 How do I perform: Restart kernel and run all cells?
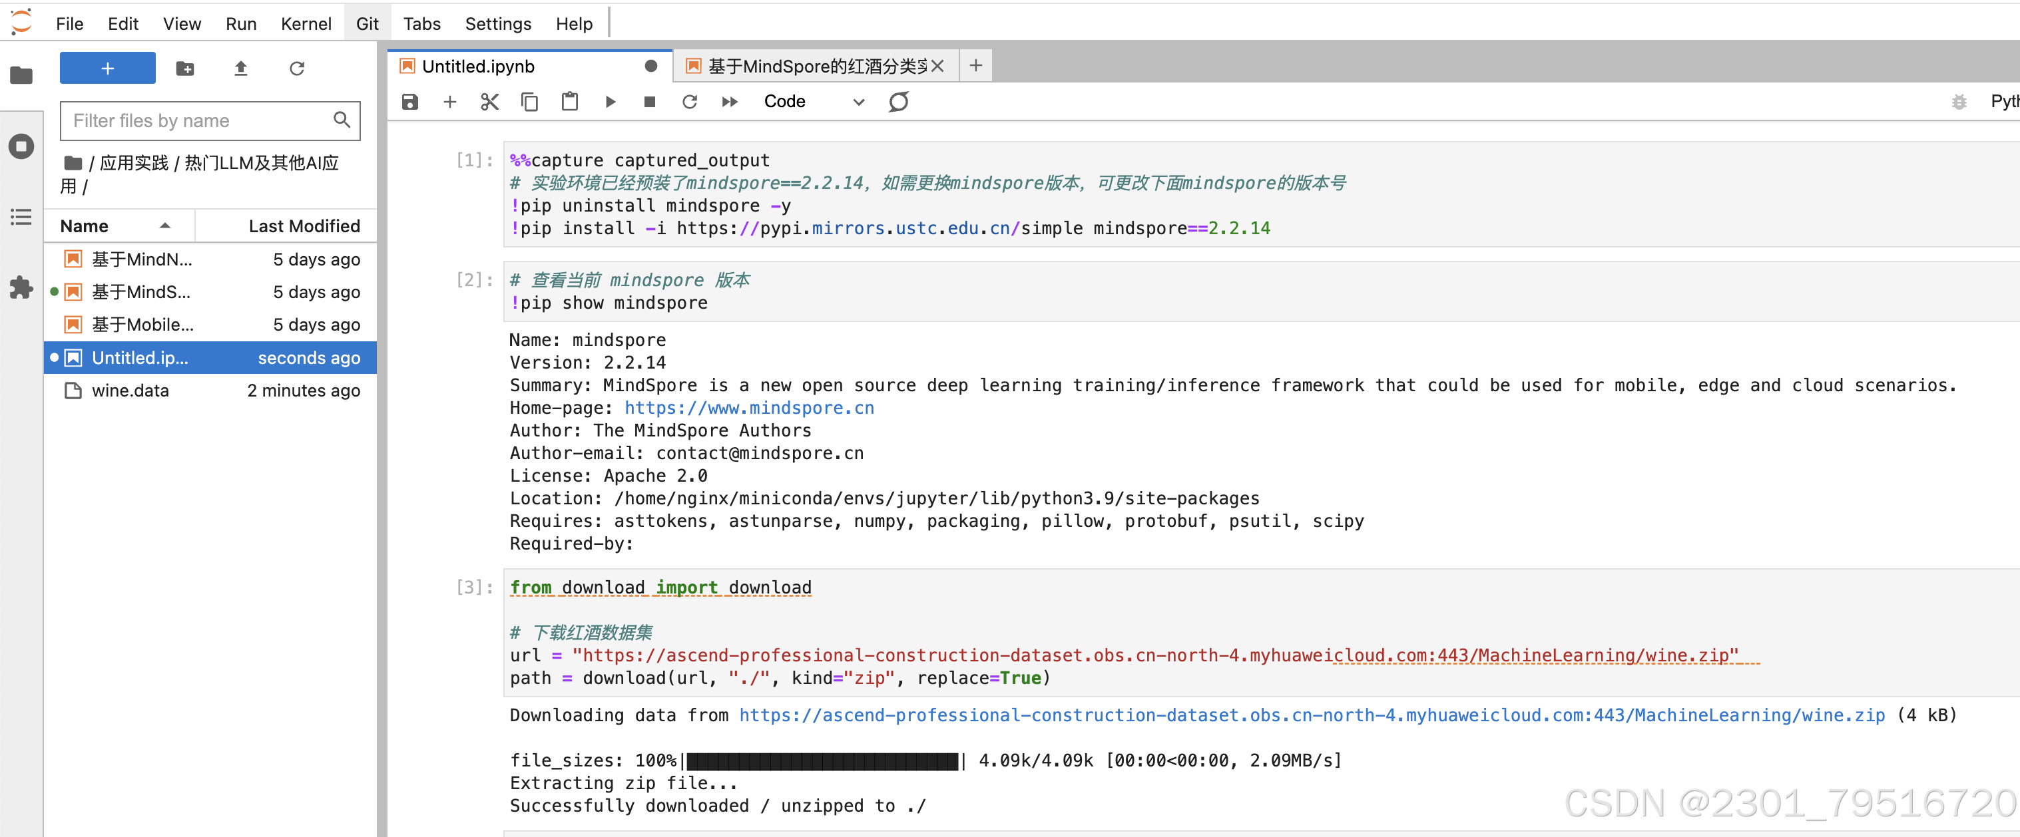[729, 102]
